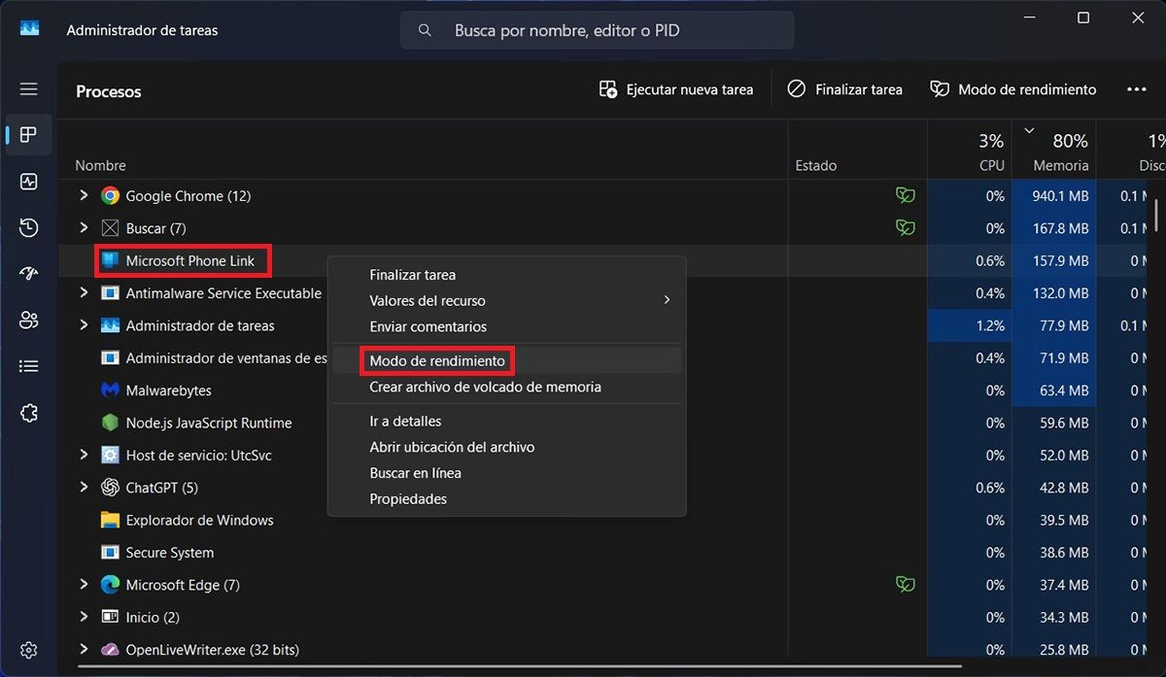This screenshot has width=1166, height=677.
Task: Open the hamburger navigation menu
Action: point(28,88)
